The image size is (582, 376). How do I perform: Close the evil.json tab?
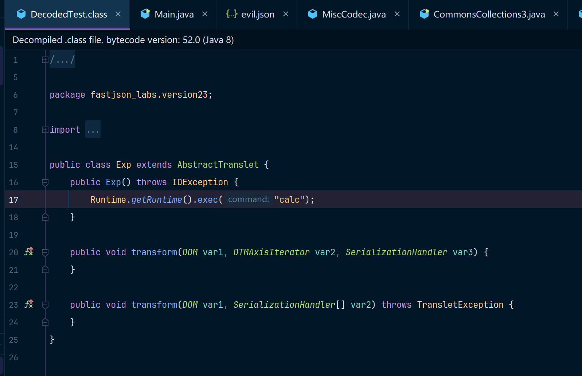click(x=286, y=14)
